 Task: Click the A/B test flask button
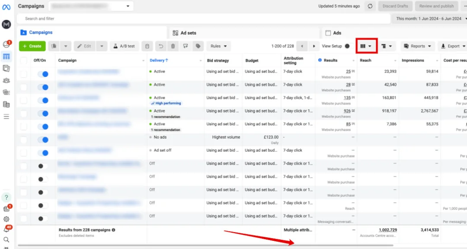click(x=124, y=46)
